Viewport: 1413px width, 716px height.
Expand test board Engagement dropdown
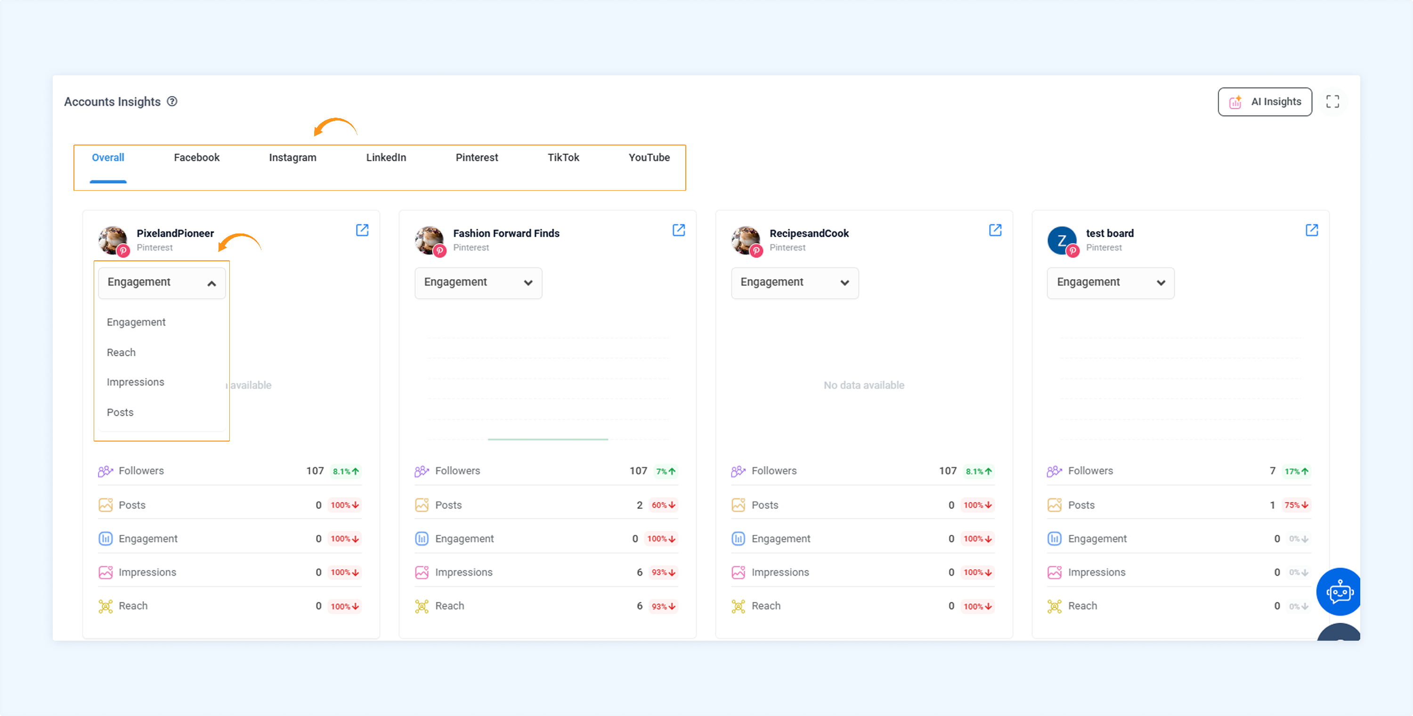[x=1110, y=283]
